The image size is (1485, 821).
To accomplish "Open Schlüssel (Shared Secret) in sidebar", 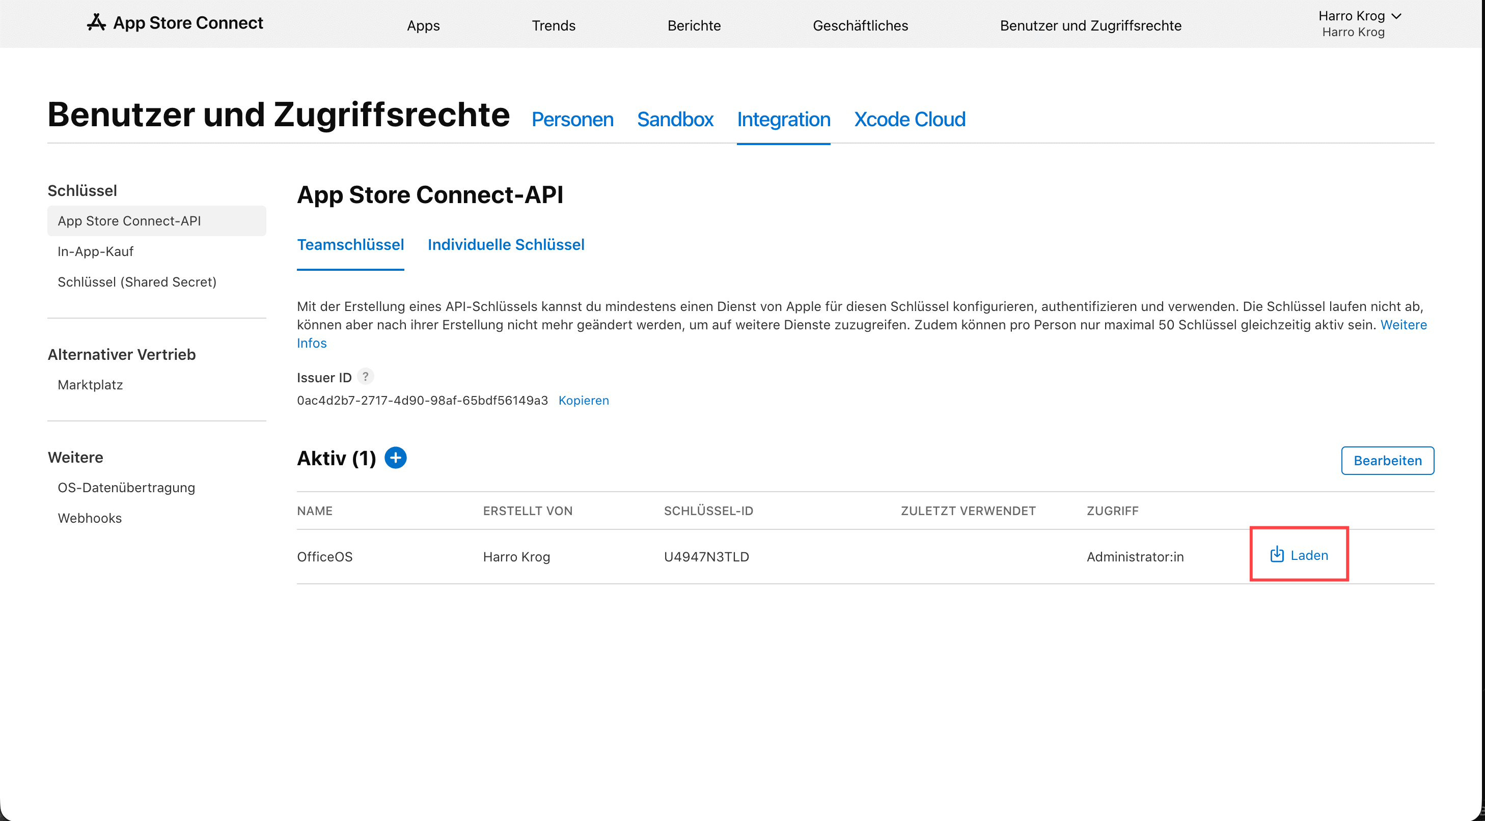I will point(137,282).
